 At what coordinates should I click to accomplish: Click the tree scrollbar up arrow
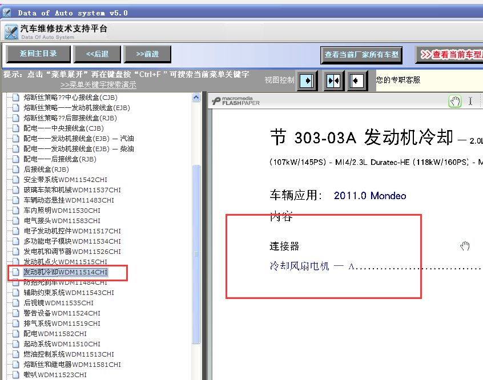(196, 98)
